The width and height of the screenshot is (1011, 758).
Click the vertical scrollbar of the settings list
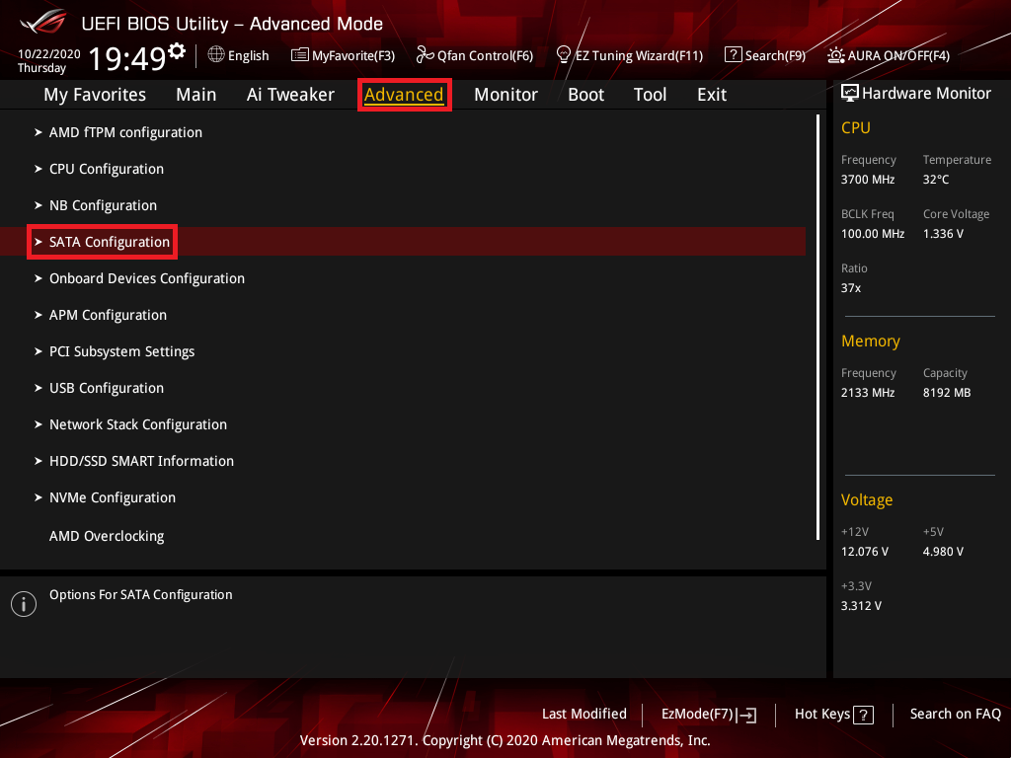[817, 326]
